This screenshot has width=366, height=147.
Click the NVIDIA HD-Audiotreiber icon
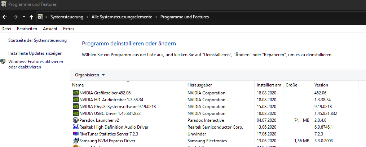[x=76, y=100]
